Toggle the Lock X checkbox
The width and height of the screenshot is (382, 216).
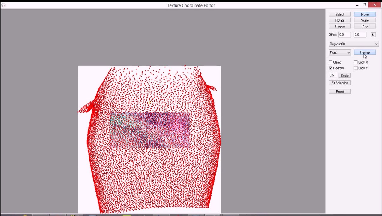(356, 62)
